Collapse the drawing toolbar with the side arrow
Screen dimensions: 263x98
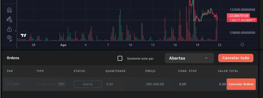tap(16, 31)
